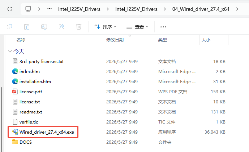Viewport: 249px width, 152px height.
Task: Select the verfile.tic file name
Action: click(x=29, y=122)
